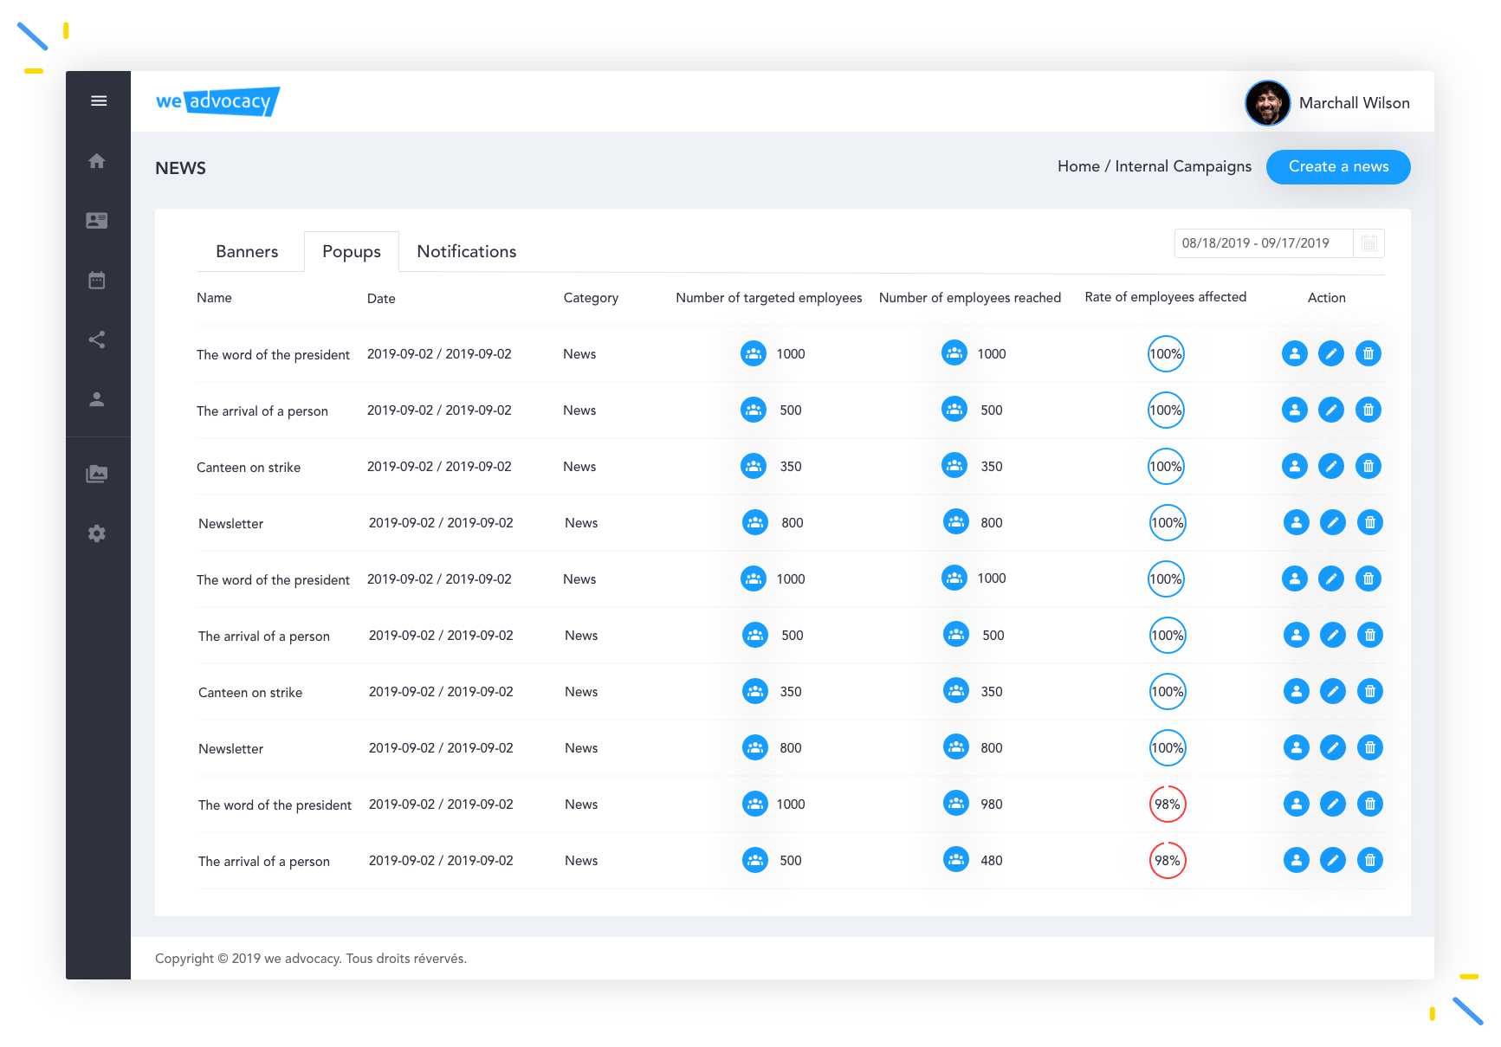Sort by the Name column header

tap(214, 298)
